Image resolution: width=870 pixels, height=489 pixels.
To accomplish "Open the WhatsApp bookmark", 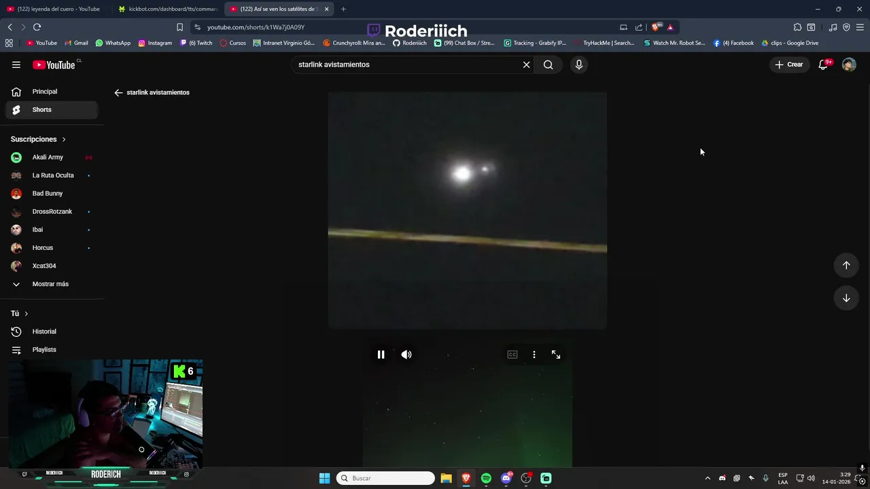I will pyautogui.click(x=113, y=43).
